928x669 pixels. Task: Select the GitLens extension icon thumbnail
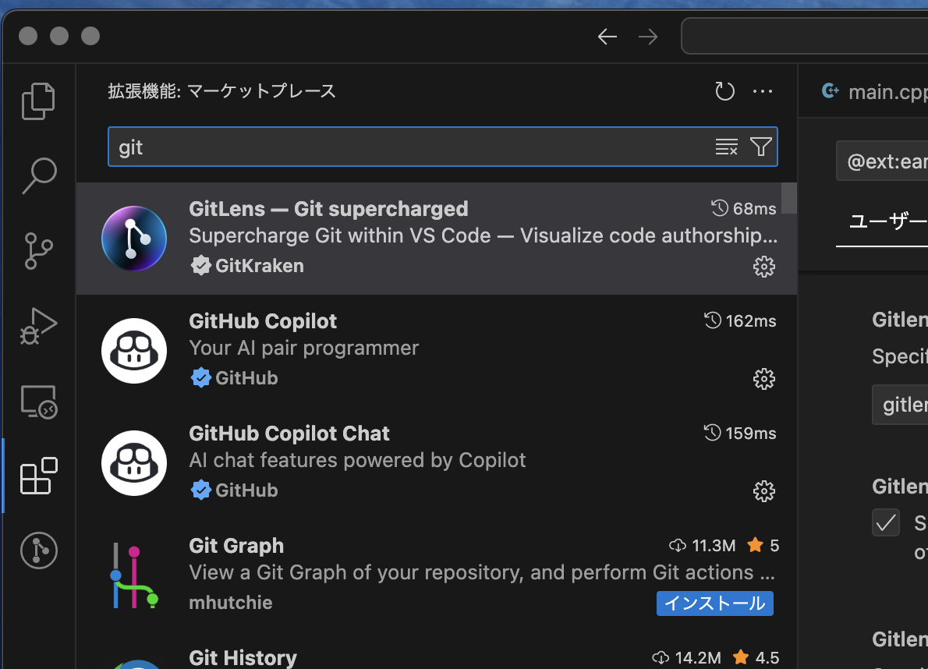tap(134, 239)
